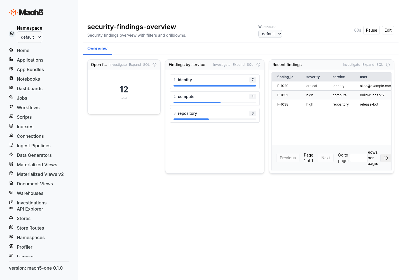Open the rows per page selector
403x280 pixels.
point(386,158)
